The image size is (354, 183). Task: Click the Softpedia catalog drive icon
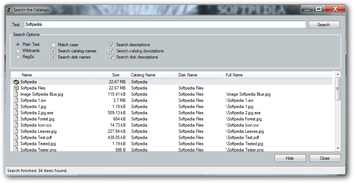click(x=16, y=82)
